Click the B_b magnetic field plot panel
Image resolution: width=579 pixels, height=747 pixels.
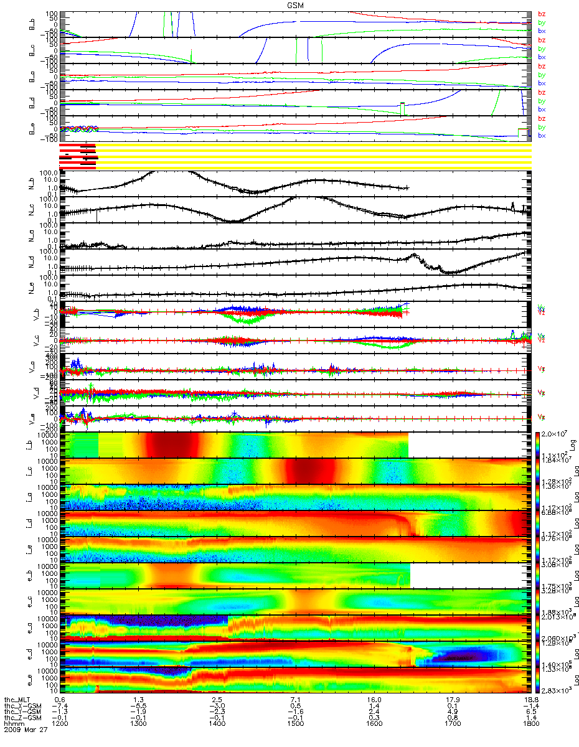[x=295, y=24]
